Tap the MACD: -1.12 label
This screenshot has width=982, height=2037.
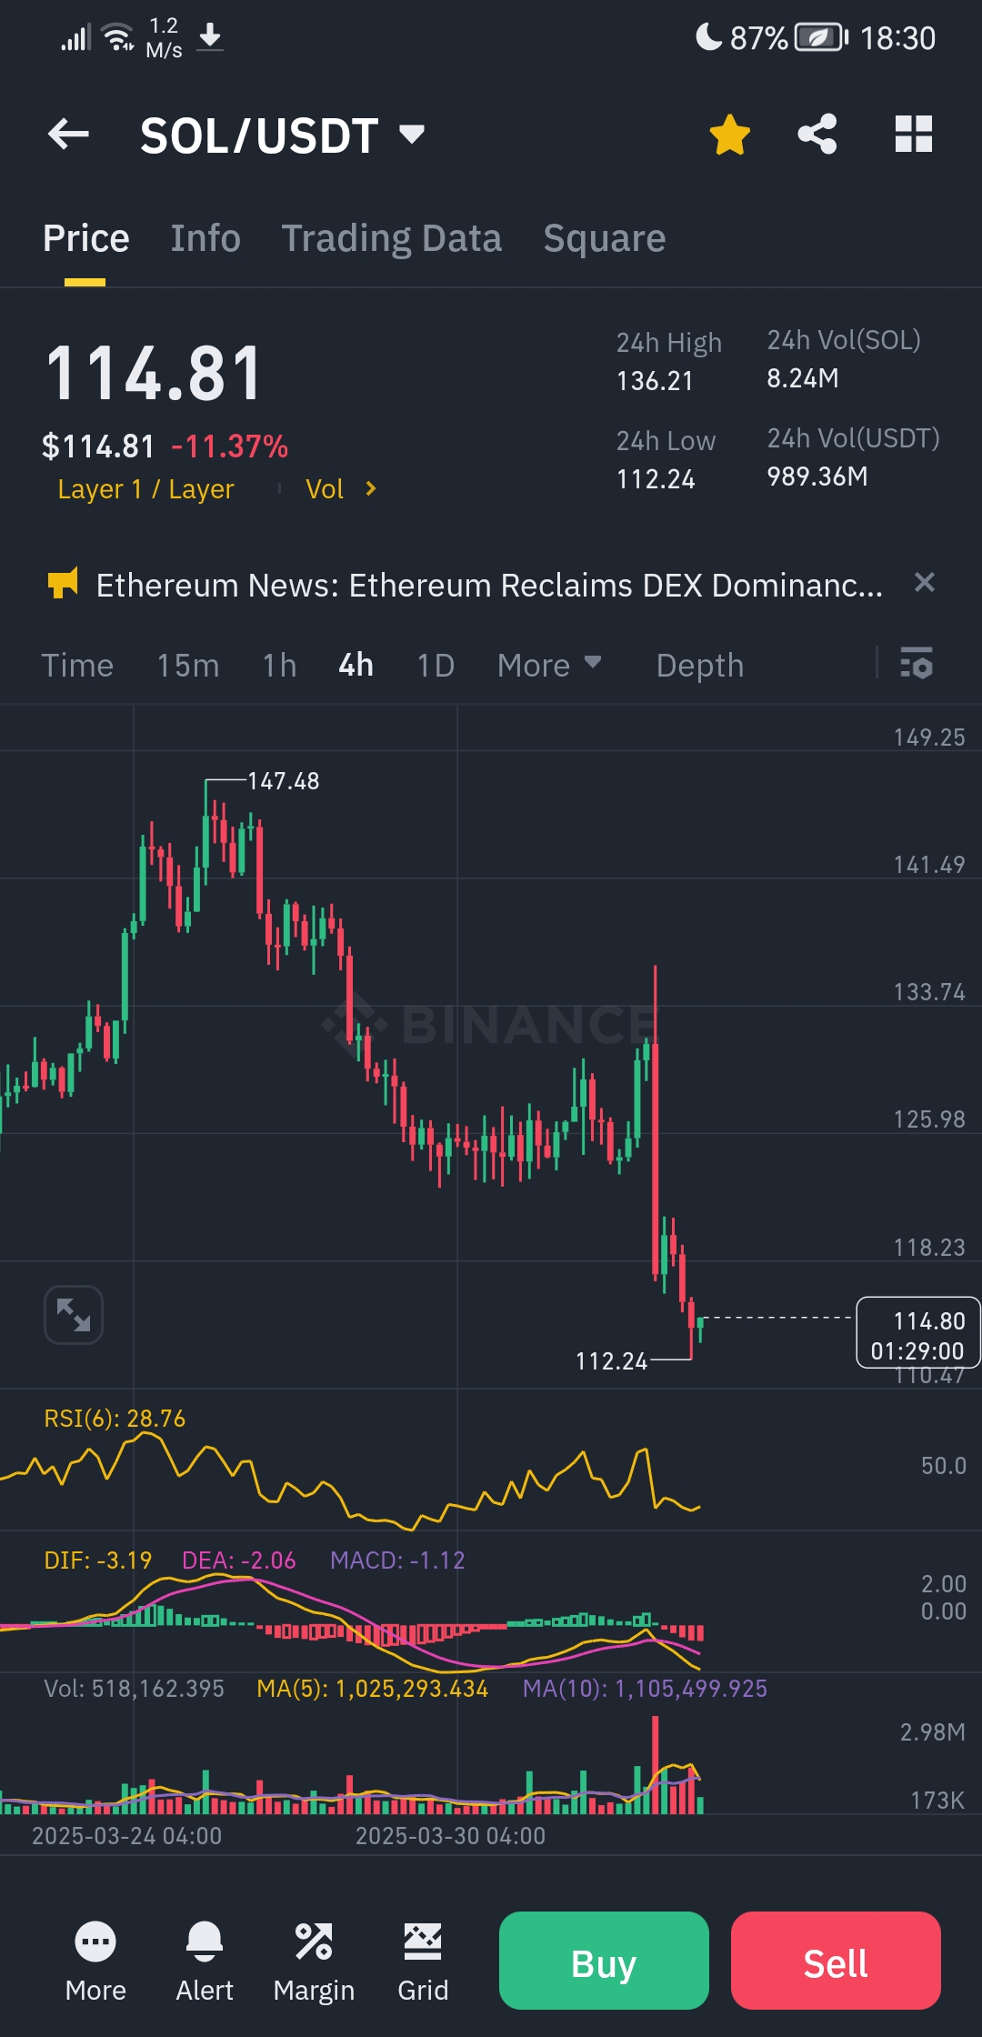pyautogui.click(x=397, y=1560)
